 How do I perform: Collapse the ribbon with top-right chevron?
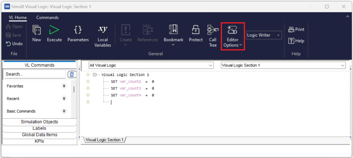(347, 16)
